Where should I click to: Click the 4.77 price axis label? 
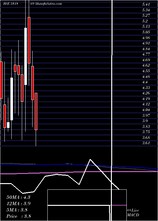146,54
